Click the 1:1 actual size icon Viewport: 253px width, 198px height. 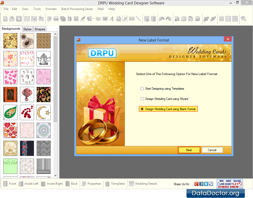click(228, 19)
